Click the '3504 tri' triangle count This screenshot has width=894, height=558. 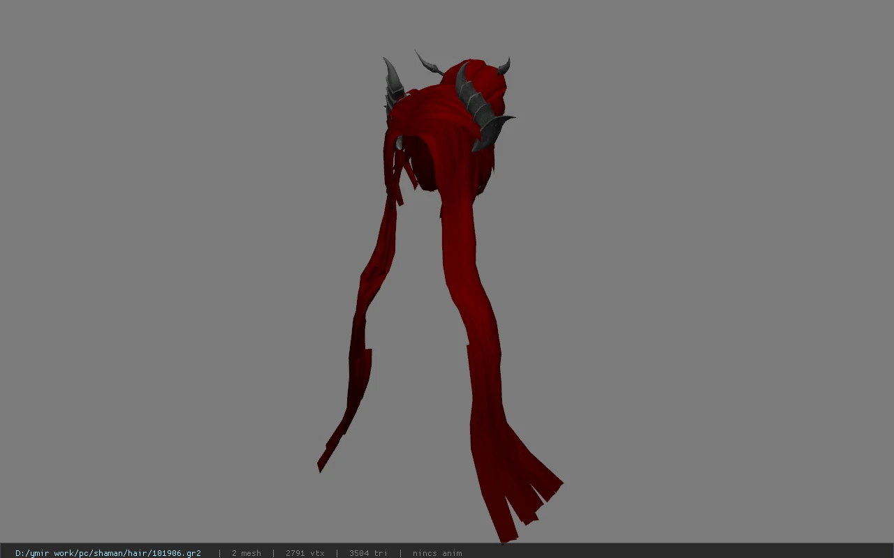[368, 553]
